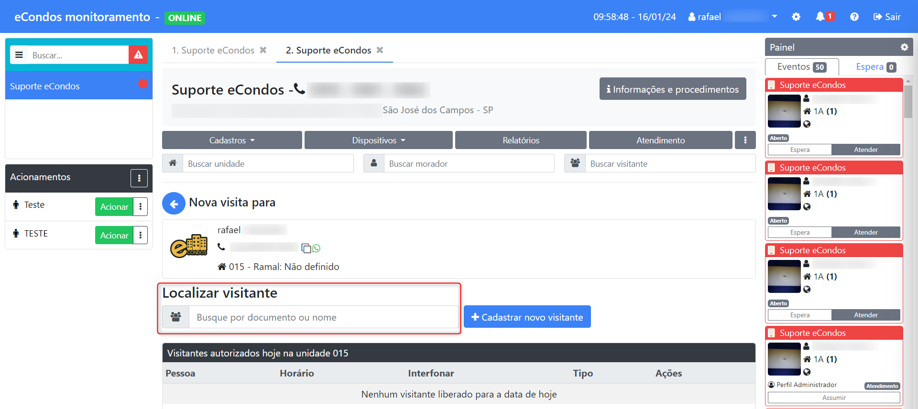Switch to Espera 0 tab

tap(875, 67)
